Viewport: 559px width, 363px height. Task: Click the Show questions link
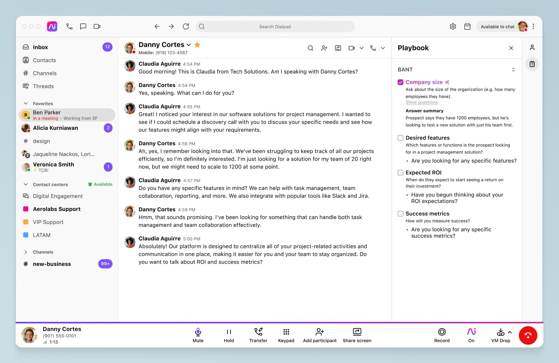(421, 102)
